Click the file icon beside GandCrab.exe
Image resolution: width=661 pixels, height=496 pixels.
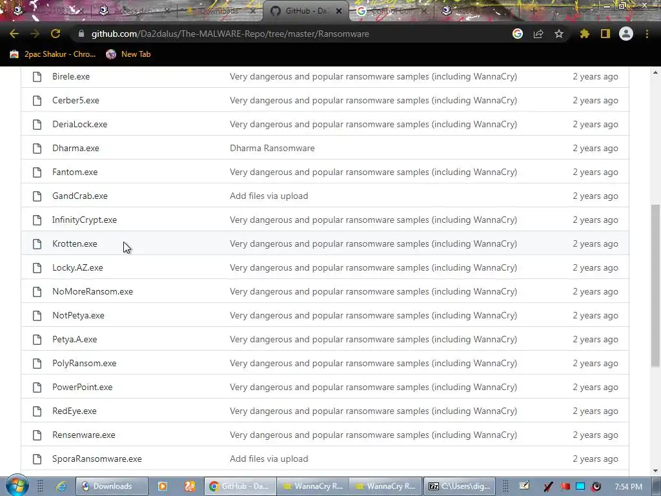coord(37,196)
